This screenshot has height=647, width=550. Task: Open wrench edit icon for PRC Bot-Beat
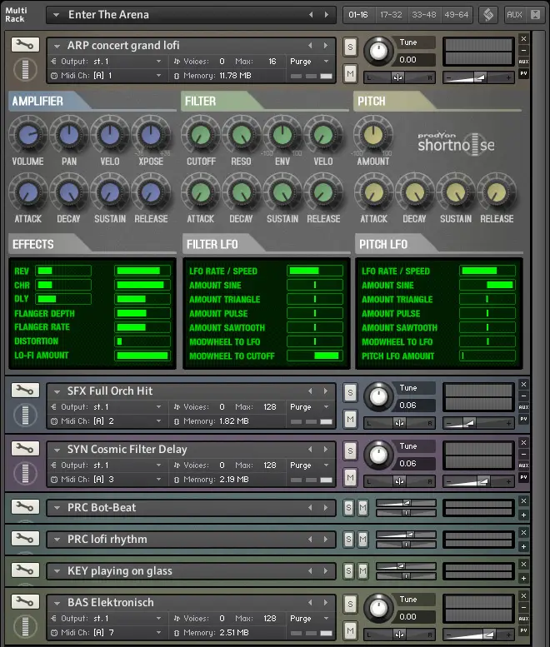tap(25, 506)
